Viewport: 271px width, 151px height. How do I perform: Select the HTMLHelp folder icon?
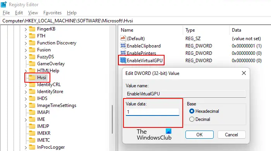coord(32,71)
